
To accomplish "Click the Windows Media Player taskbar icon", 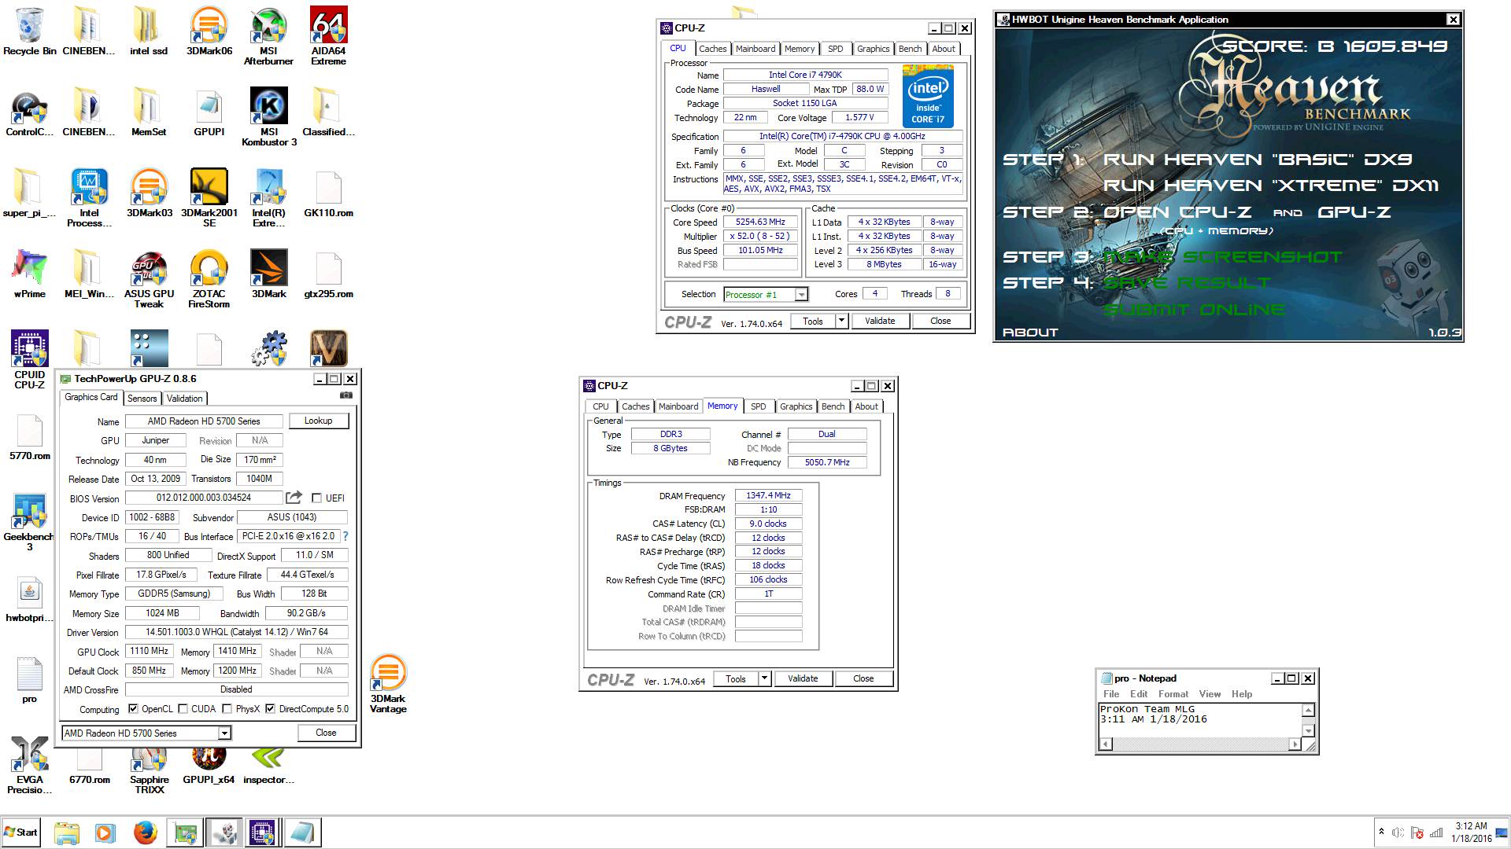I will coord(105,832).
